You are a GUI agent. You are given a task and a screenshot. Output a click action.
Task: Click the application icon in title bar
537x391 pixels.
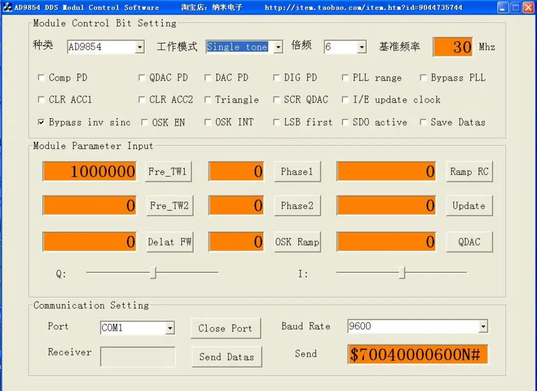[7, 7]
